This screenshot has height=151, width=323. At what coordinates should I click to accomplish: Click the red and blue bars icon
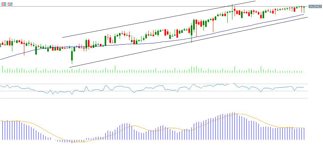[10, 4]
